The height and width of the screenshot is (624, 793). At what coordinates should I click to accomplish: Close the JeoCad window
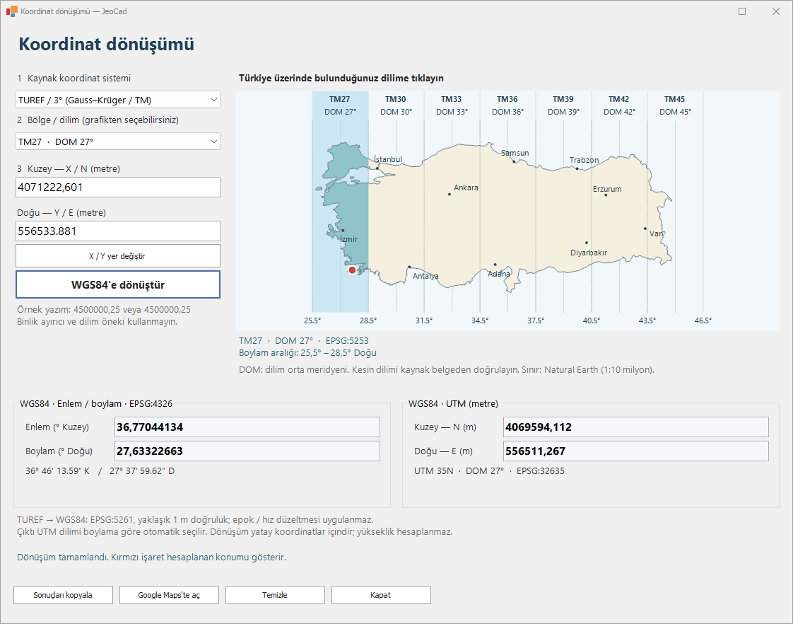pyautogui.click(x=776, y=11)
